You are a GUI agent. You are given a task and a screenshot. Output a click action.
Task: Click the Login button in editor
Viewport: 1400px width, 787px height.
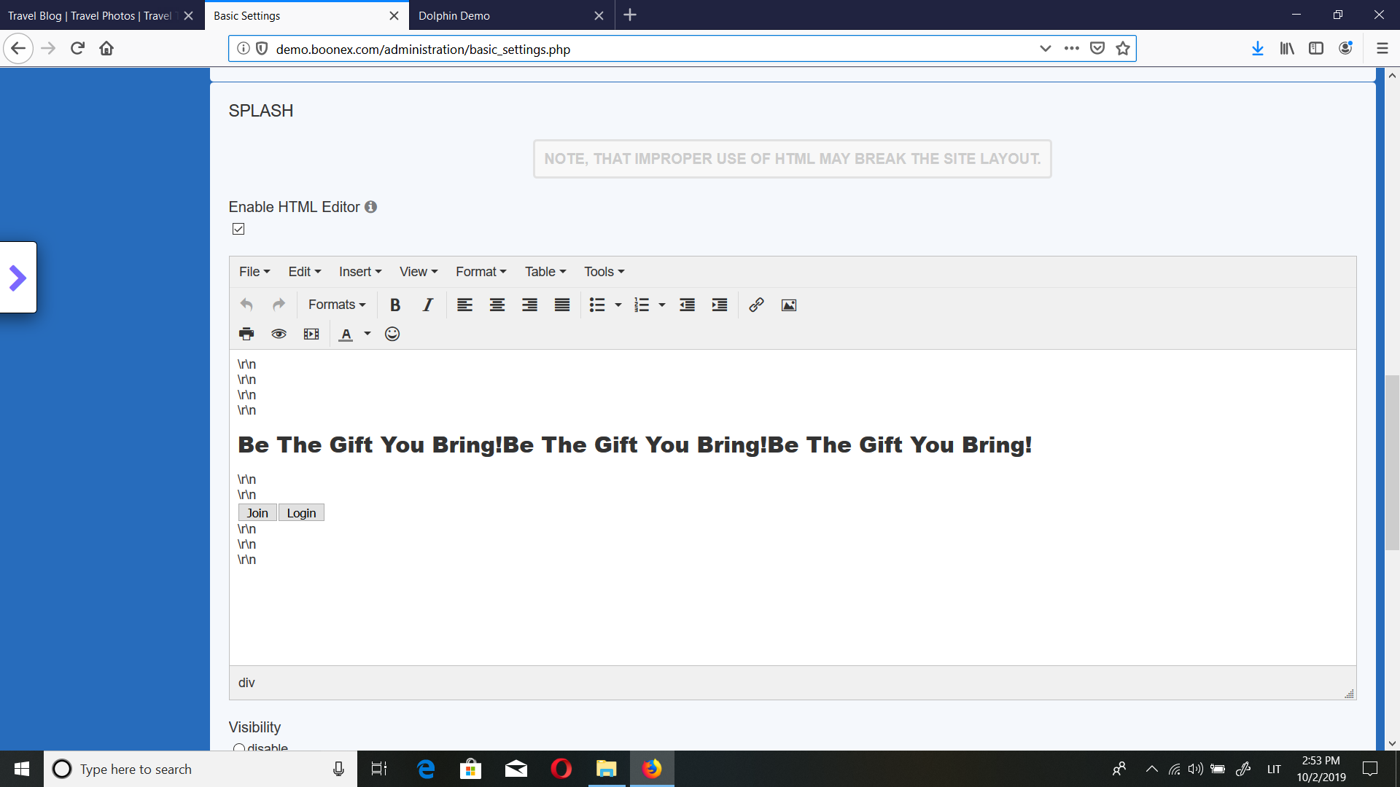pos(301,513)
